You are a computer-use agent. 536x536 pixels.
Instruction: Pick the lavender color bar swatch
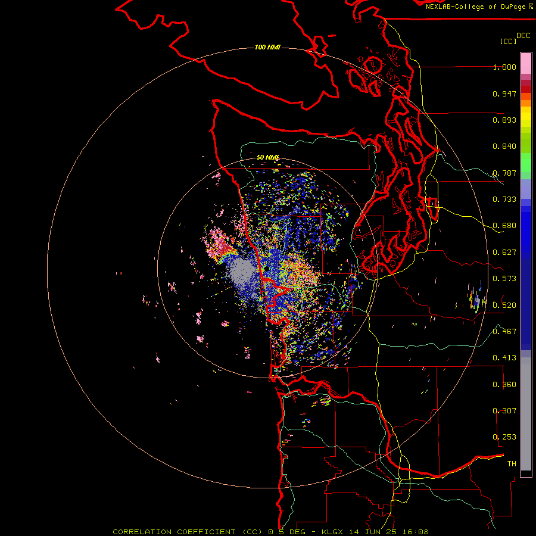526,189
